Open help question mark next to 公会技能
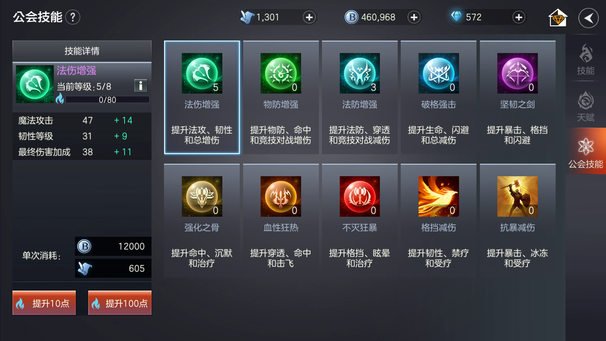606x341 pixels. point(73,17)
